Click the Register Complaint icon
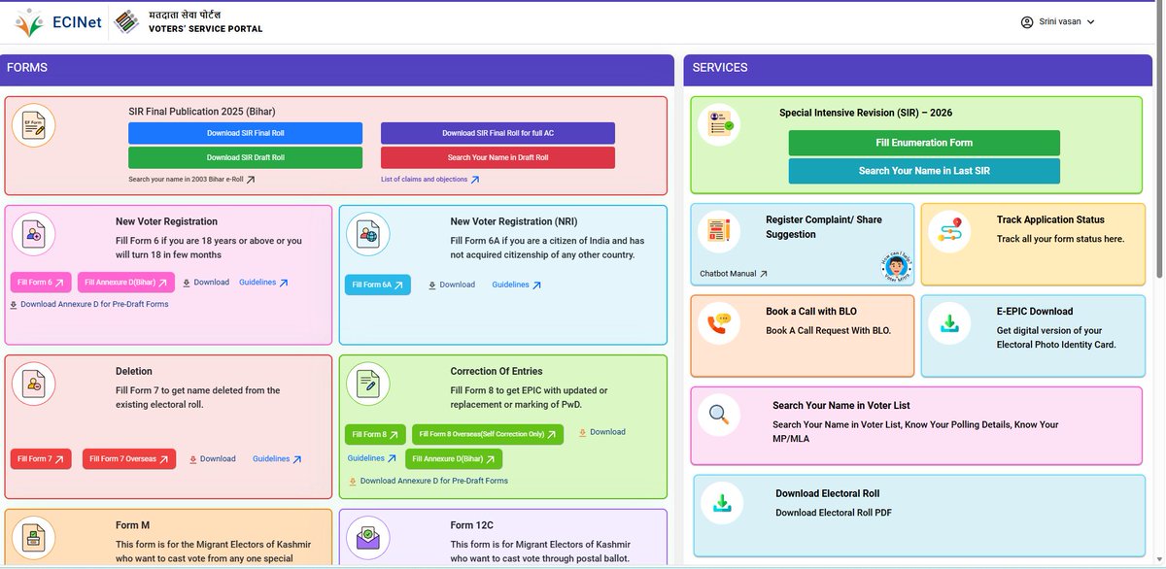The image size is (1166, 569). 720,230
